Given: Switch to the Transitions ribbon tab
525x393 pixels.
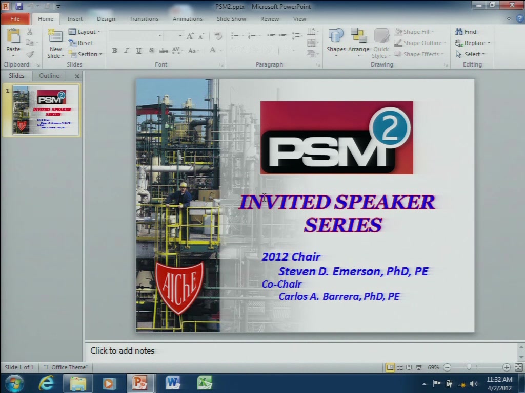Looking at the screenshot, I should coord(144,19).
